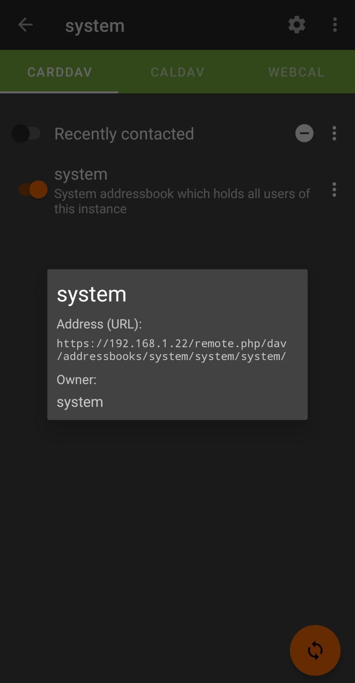The image size is (355, 683).
Task: Open system addressbook three-dot options
Action: [334, 190]
